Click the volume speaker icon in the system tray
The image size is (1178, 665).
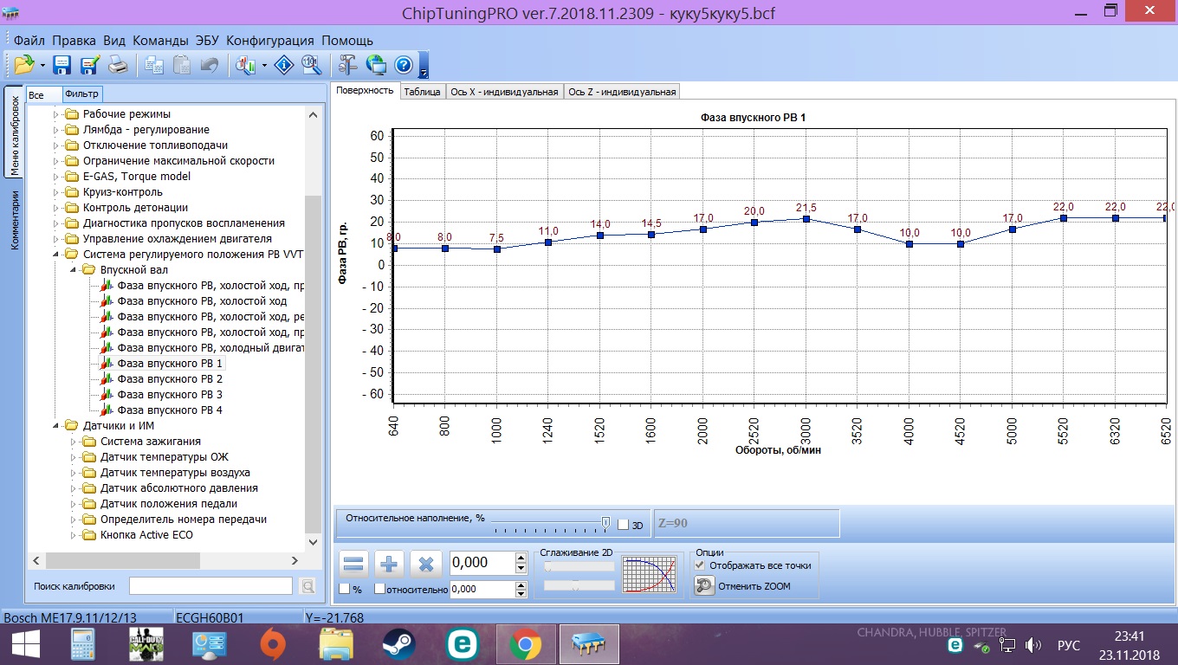[1032, 645]
